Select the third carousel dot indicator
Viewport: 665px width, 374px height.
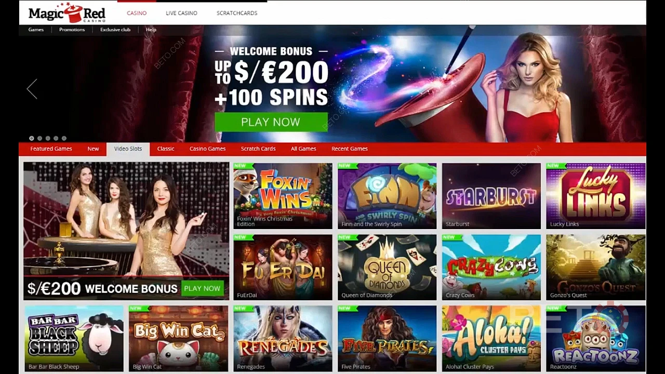[x=48, y=138]
